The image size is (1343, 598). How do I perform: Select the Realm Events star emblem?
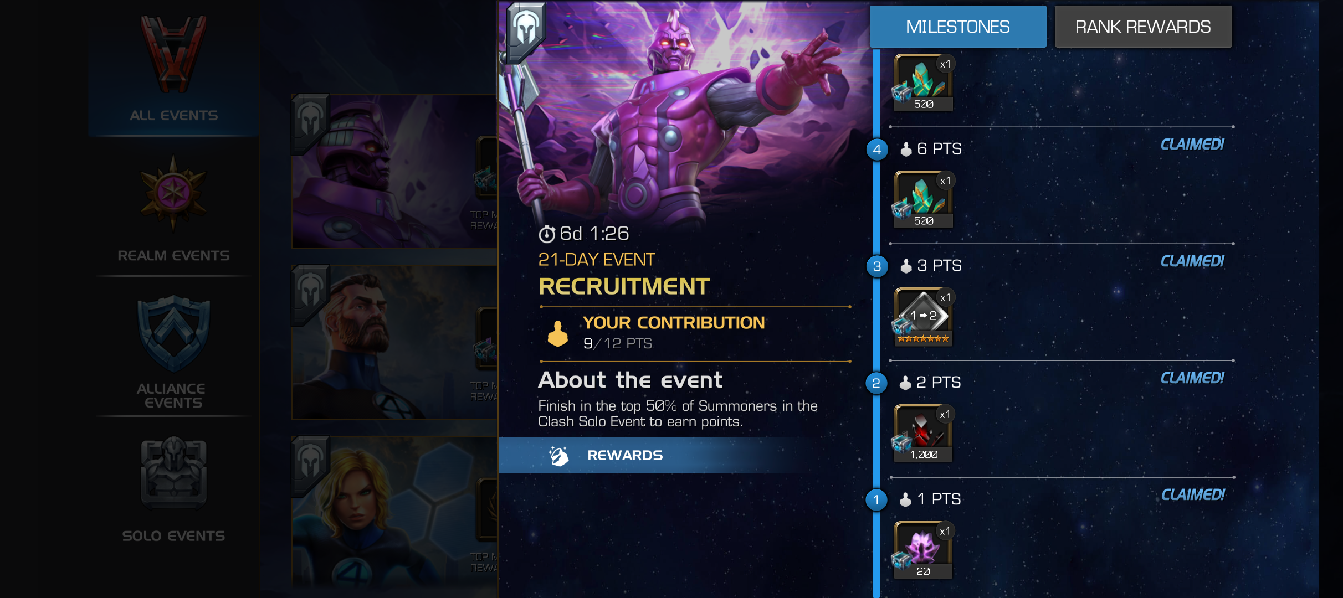pos(173,193)
